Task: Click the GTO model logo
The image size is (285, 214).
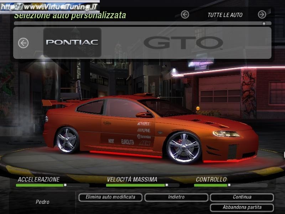Action: pyautogui.click(x=183, y=42)
